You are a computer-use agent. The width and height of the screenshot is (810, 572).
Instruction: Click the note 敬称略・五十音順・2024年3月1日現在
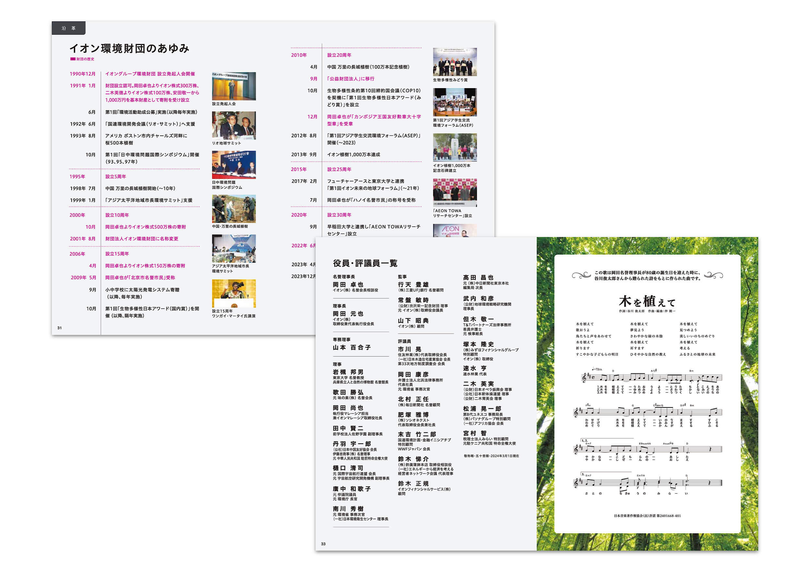492,456
